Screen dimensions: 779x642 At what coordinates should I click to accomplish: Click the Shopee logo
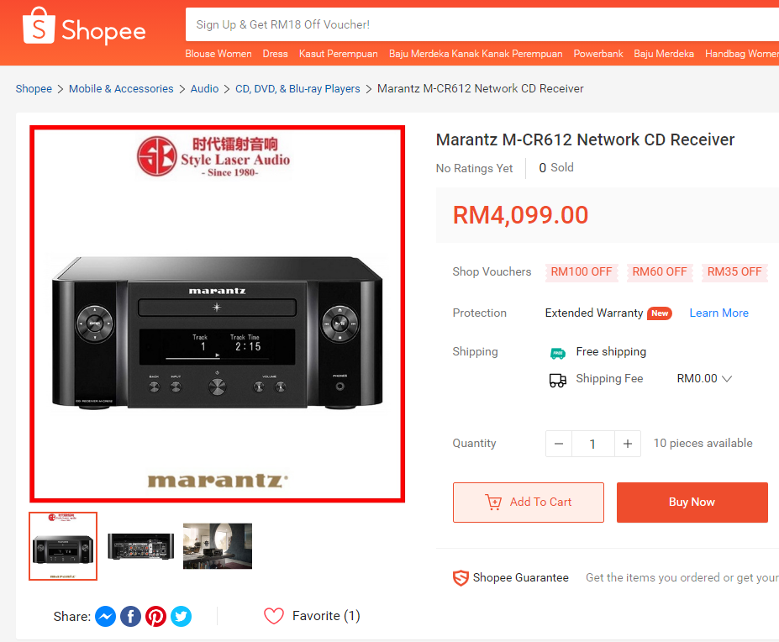(x=84, y=26)
